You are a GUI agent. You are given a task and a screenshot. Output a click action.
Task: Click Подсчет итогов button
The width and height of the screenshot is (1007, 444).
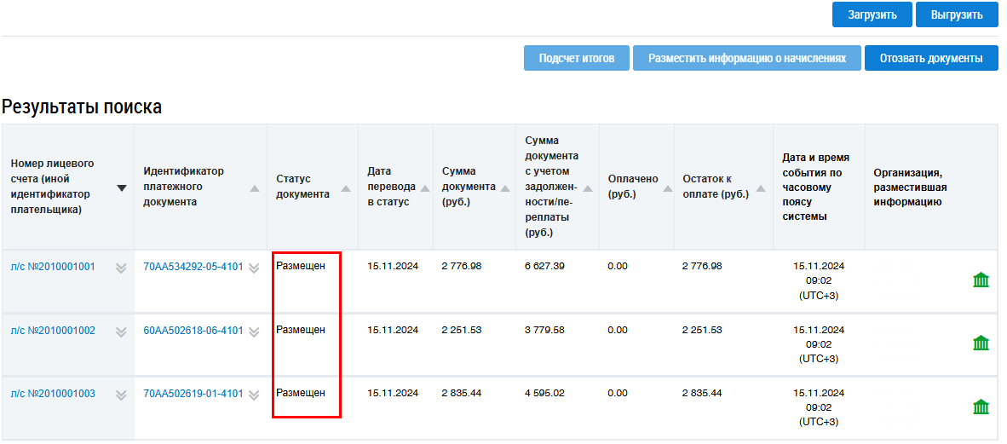[x=576, y=58]
